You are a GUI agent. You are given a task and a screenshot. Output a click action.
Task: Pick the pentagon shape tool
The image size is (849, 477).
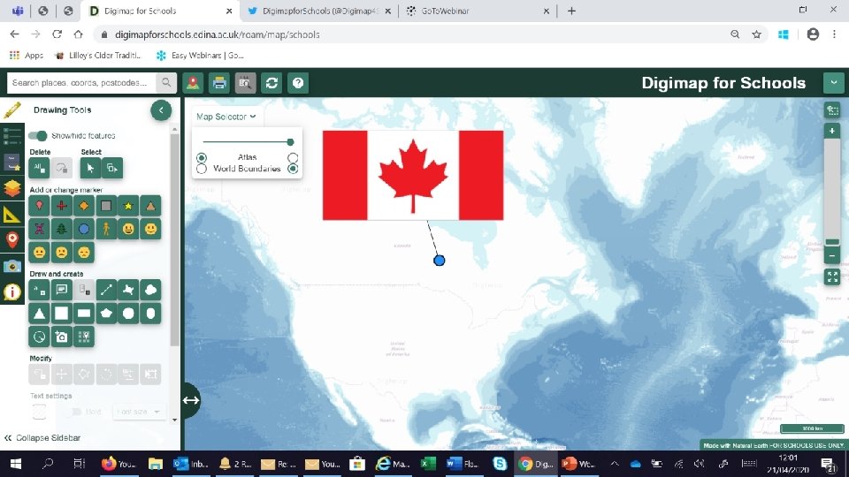[106, 313]
